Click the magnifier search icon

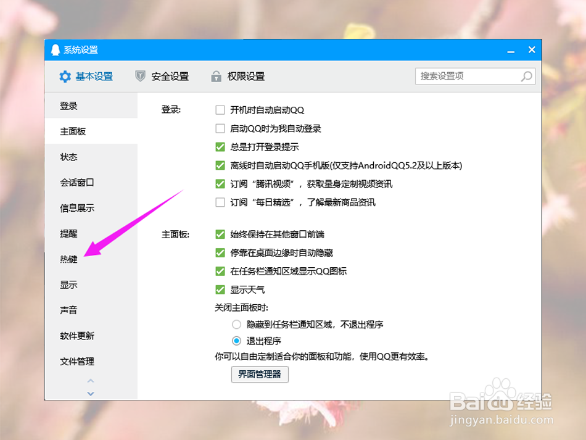click(x=527, y=77)
